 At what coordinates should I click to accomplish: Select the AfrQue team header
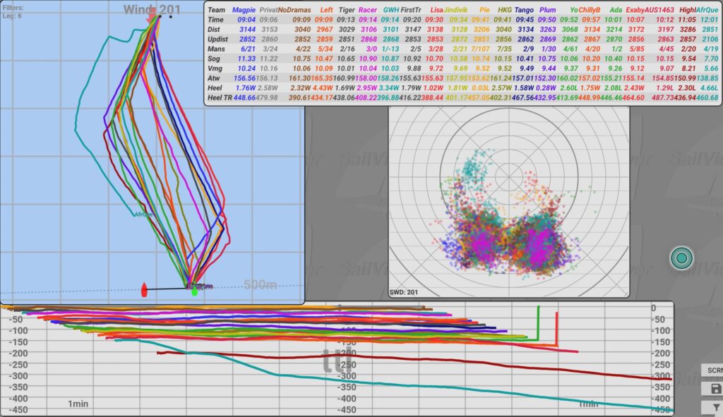coord(707,10)
